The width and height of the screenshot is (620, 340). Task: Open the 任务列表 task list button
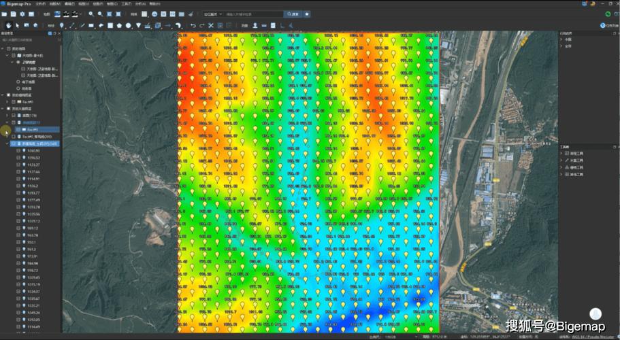pos(608,25)
